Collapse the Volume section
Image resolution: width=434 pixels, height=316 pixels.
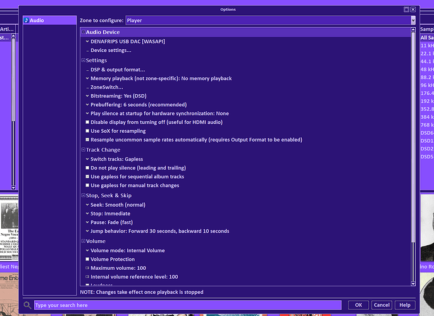pyautogui.click(x=84, y=241)
